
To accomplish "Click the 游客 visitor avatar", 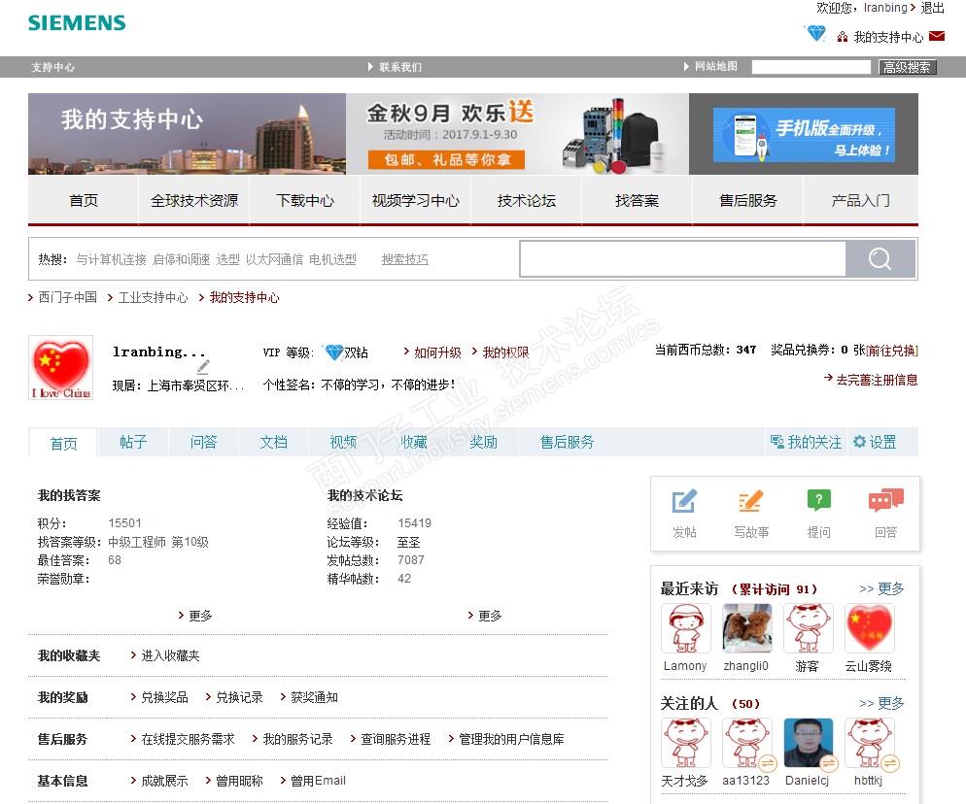I will click(x=809, y=628).
